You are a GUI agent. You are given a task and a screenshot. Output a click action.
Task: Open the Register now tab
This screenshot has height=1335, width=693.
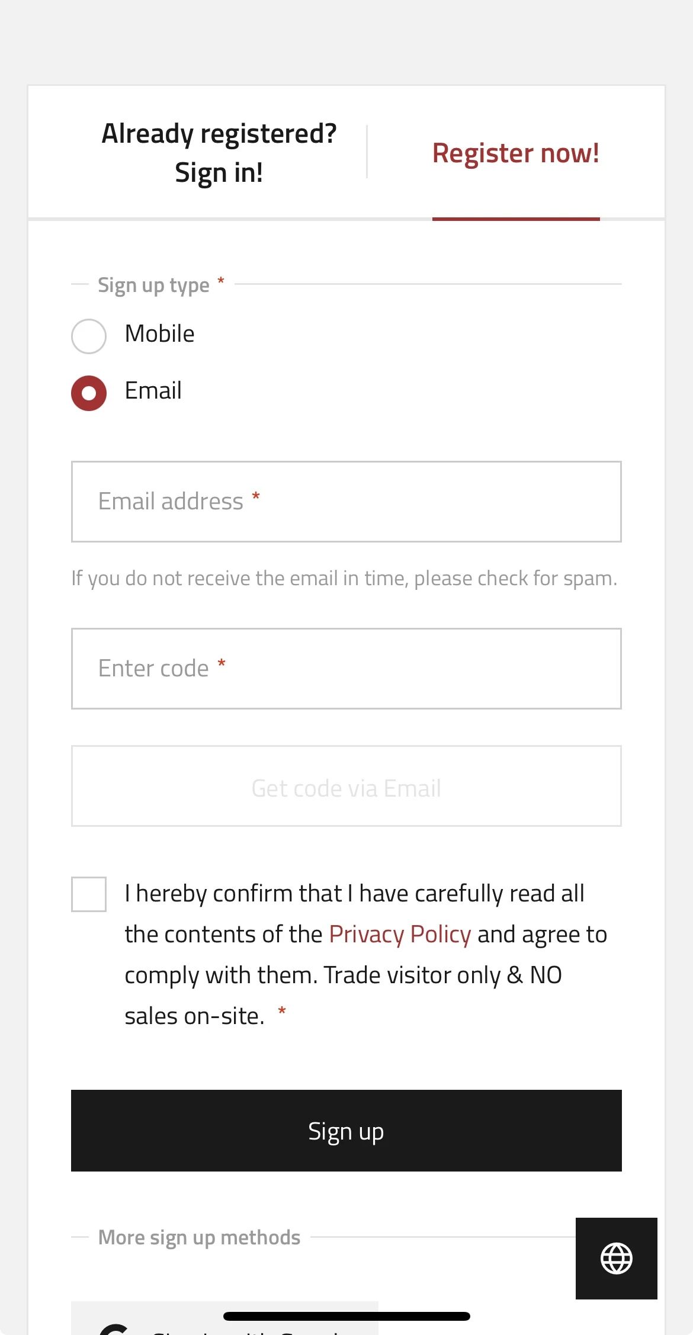(x=515, y=153)
